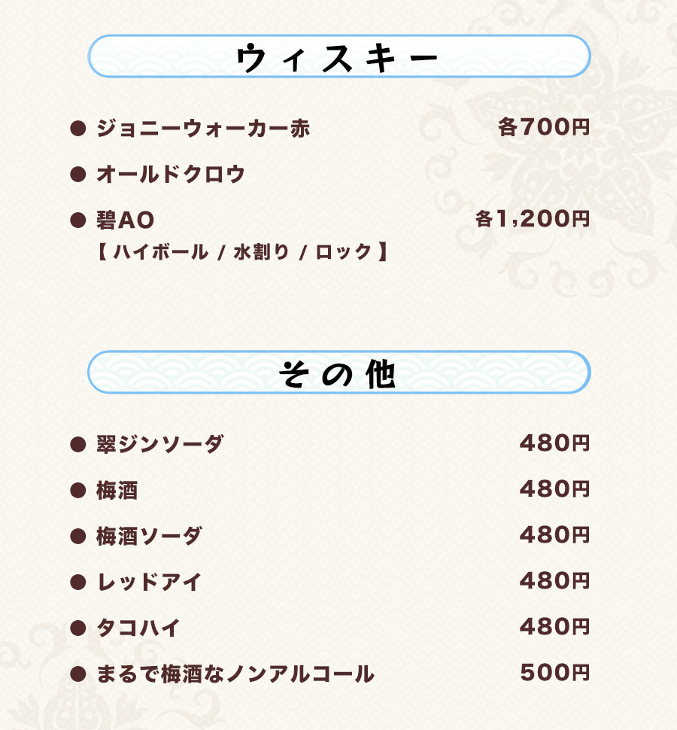Screen dimensions: 677x730
Task: Select ジョニーウォーカー赤 menu item
Action: coord(203,129)
